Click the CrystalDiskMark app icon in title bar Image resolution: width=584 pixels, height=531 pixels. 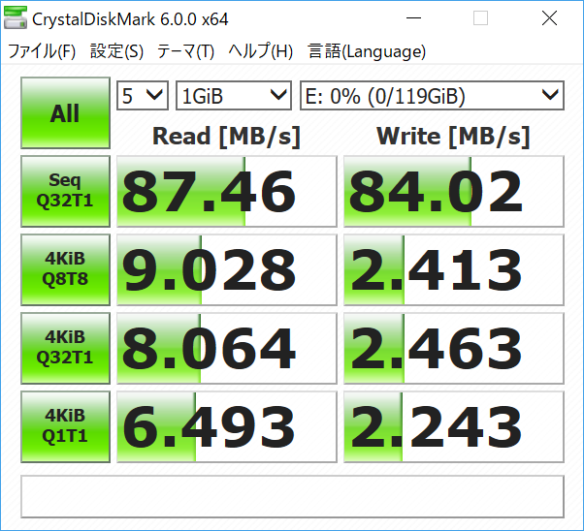[x=16, y=18]
